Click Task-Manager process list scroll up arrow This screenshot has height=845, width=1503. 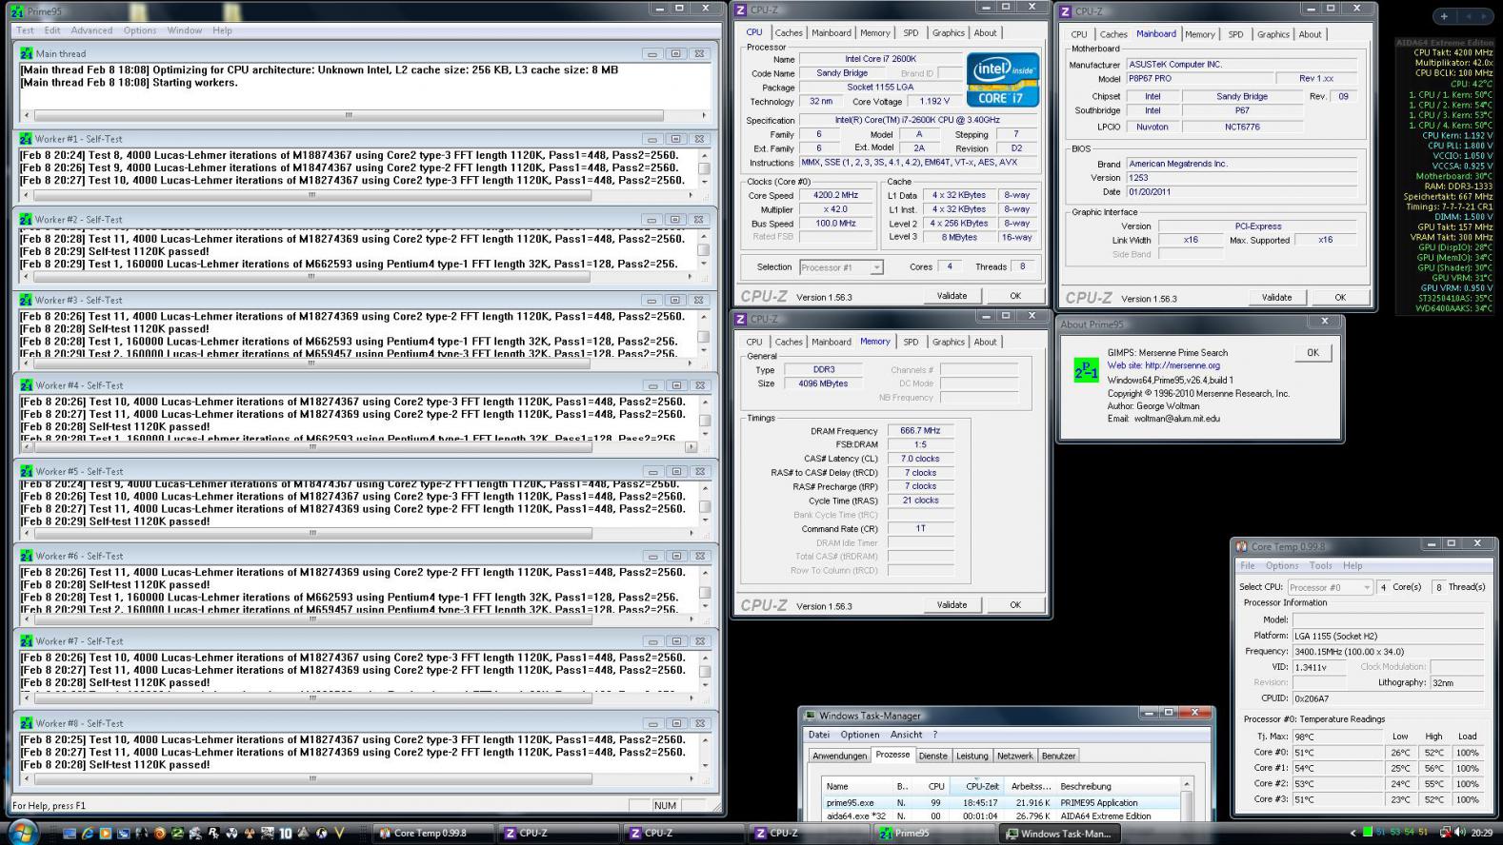1187,785
